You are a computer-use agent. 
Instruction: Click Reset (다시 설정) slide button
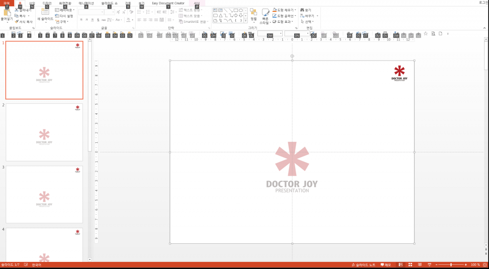click(64, 16)
